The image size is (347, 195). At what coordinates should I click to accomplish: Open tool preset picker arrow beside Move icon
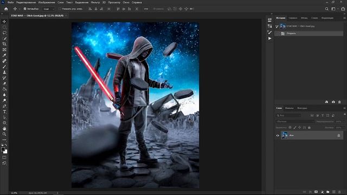(x=20, y=9)
